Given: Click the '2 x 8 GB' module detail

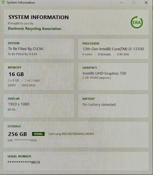Looking at the screenshot, I should (14, 80).
